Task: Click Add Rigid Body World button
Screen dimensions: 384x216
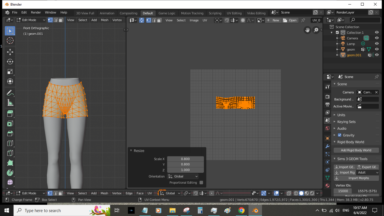Action: coord(356,150)
